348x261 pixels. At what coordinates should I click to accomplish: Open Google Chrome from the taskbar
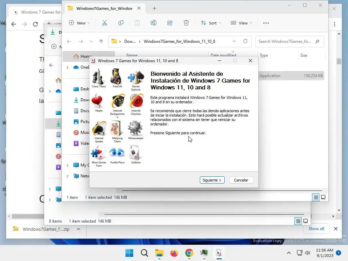pos(189,253)
